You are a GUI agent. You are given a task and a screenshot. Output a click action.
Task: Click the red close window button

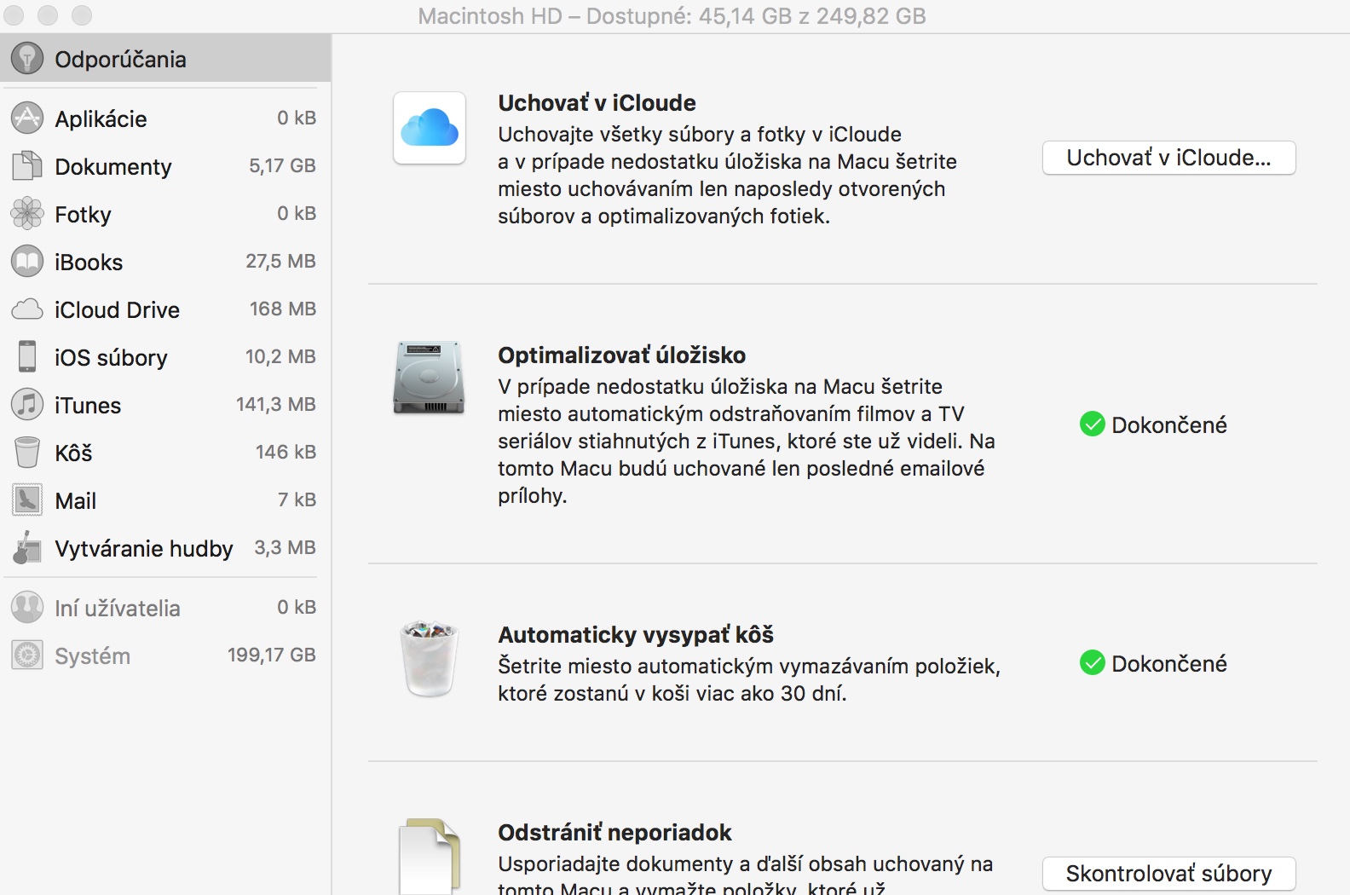[14, 15]
